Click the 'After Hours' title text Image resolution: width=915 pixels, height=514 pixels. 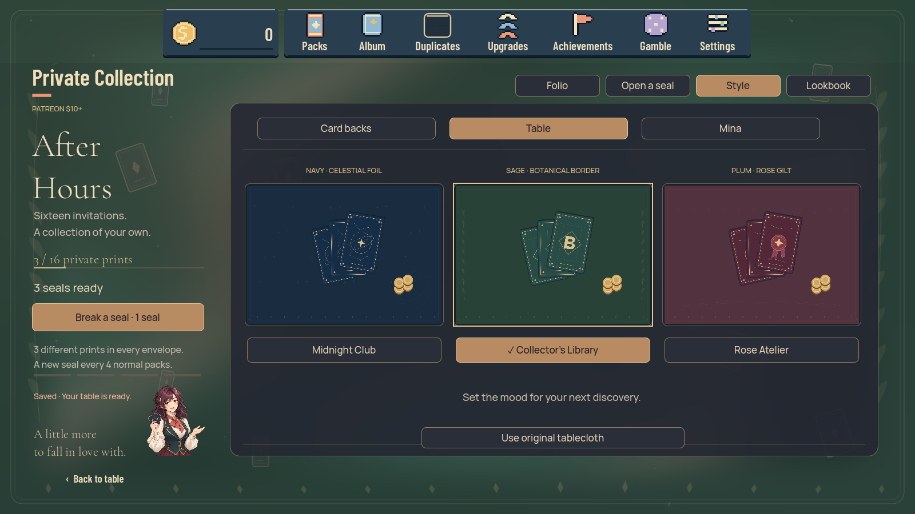click(73, 167)
